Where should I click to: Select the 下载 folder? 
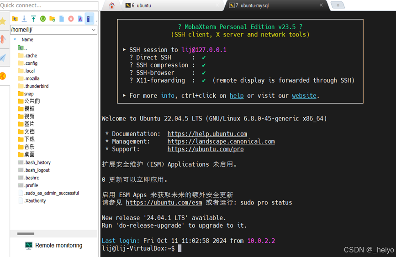[26, 139]
